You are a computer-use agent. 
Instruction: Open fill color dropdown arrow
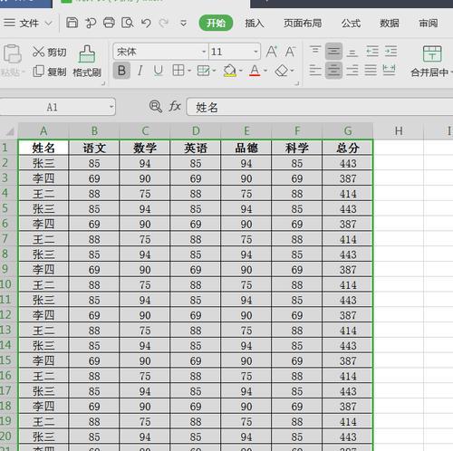(241, 71)
